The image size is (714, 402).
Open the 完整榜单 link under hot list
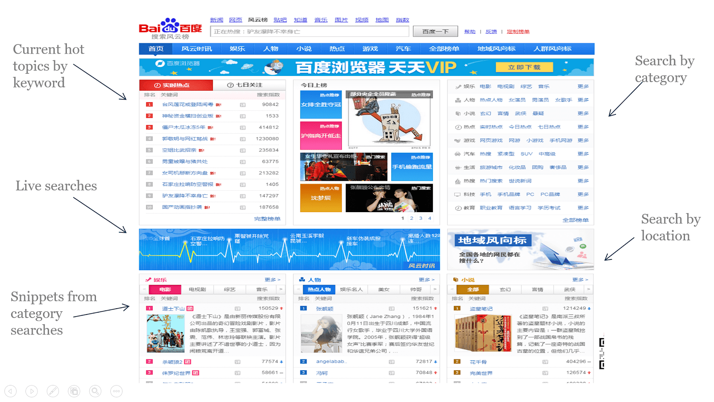(267, 219)
